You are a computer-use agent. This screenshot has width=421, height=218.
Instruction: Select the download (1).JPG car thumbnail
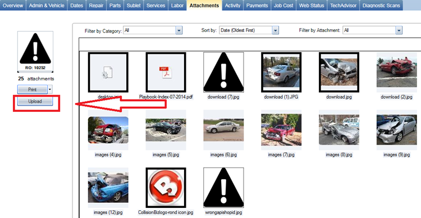point(281,72)
